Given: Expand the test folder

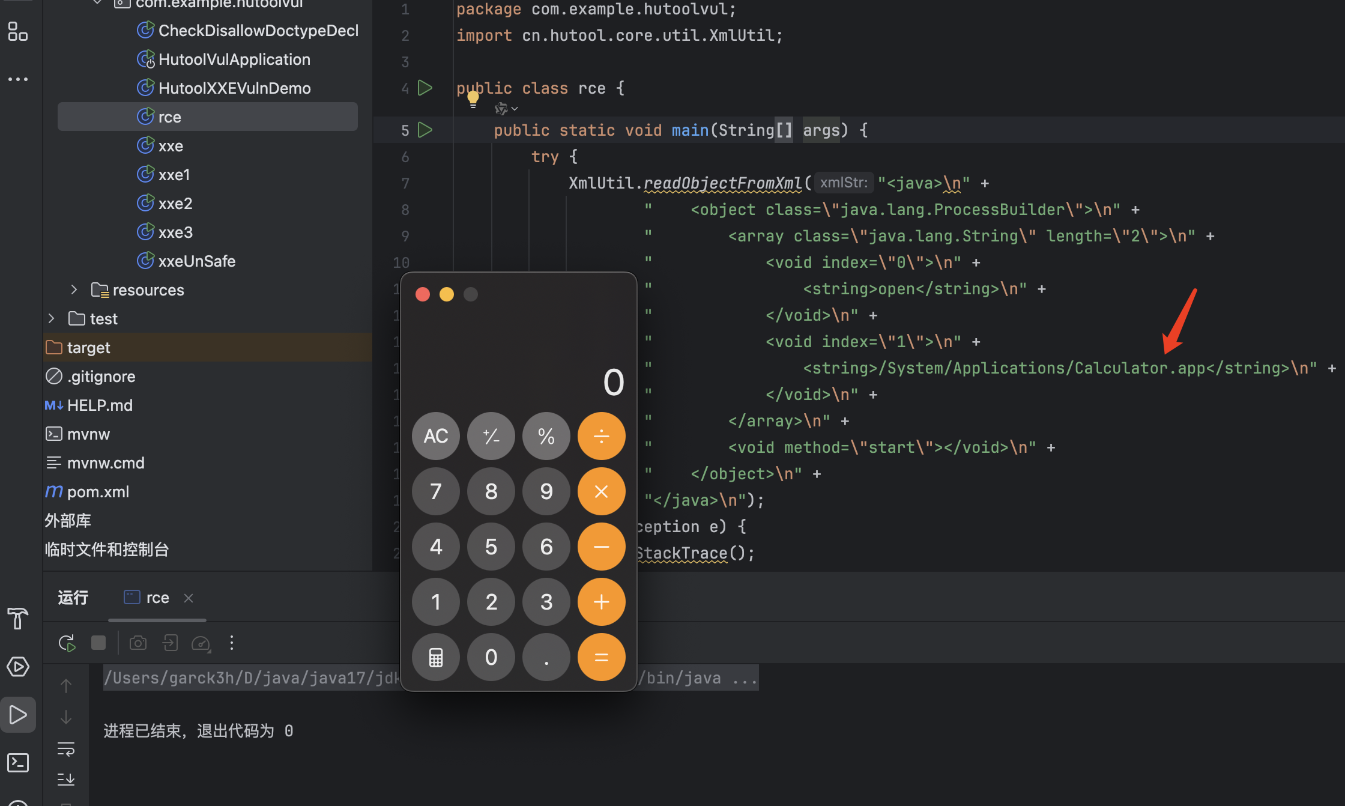Looking at the screenshot, I should [x=52, y=319].
